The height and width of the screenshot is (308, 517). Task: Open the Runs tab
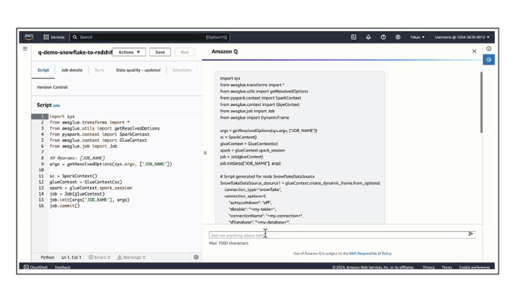point(99,70)
